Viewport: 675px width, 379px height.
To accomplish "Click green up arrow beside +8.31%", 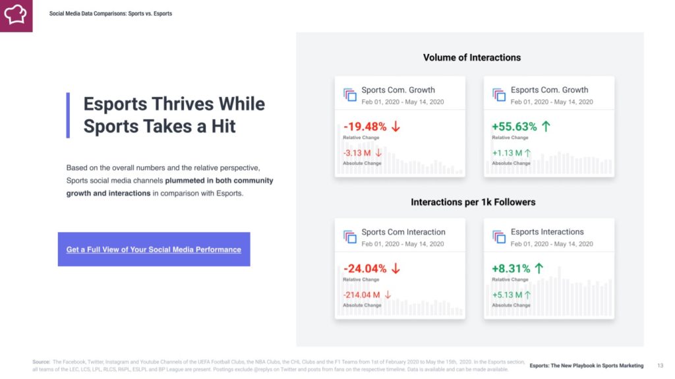I will (539, 269).
